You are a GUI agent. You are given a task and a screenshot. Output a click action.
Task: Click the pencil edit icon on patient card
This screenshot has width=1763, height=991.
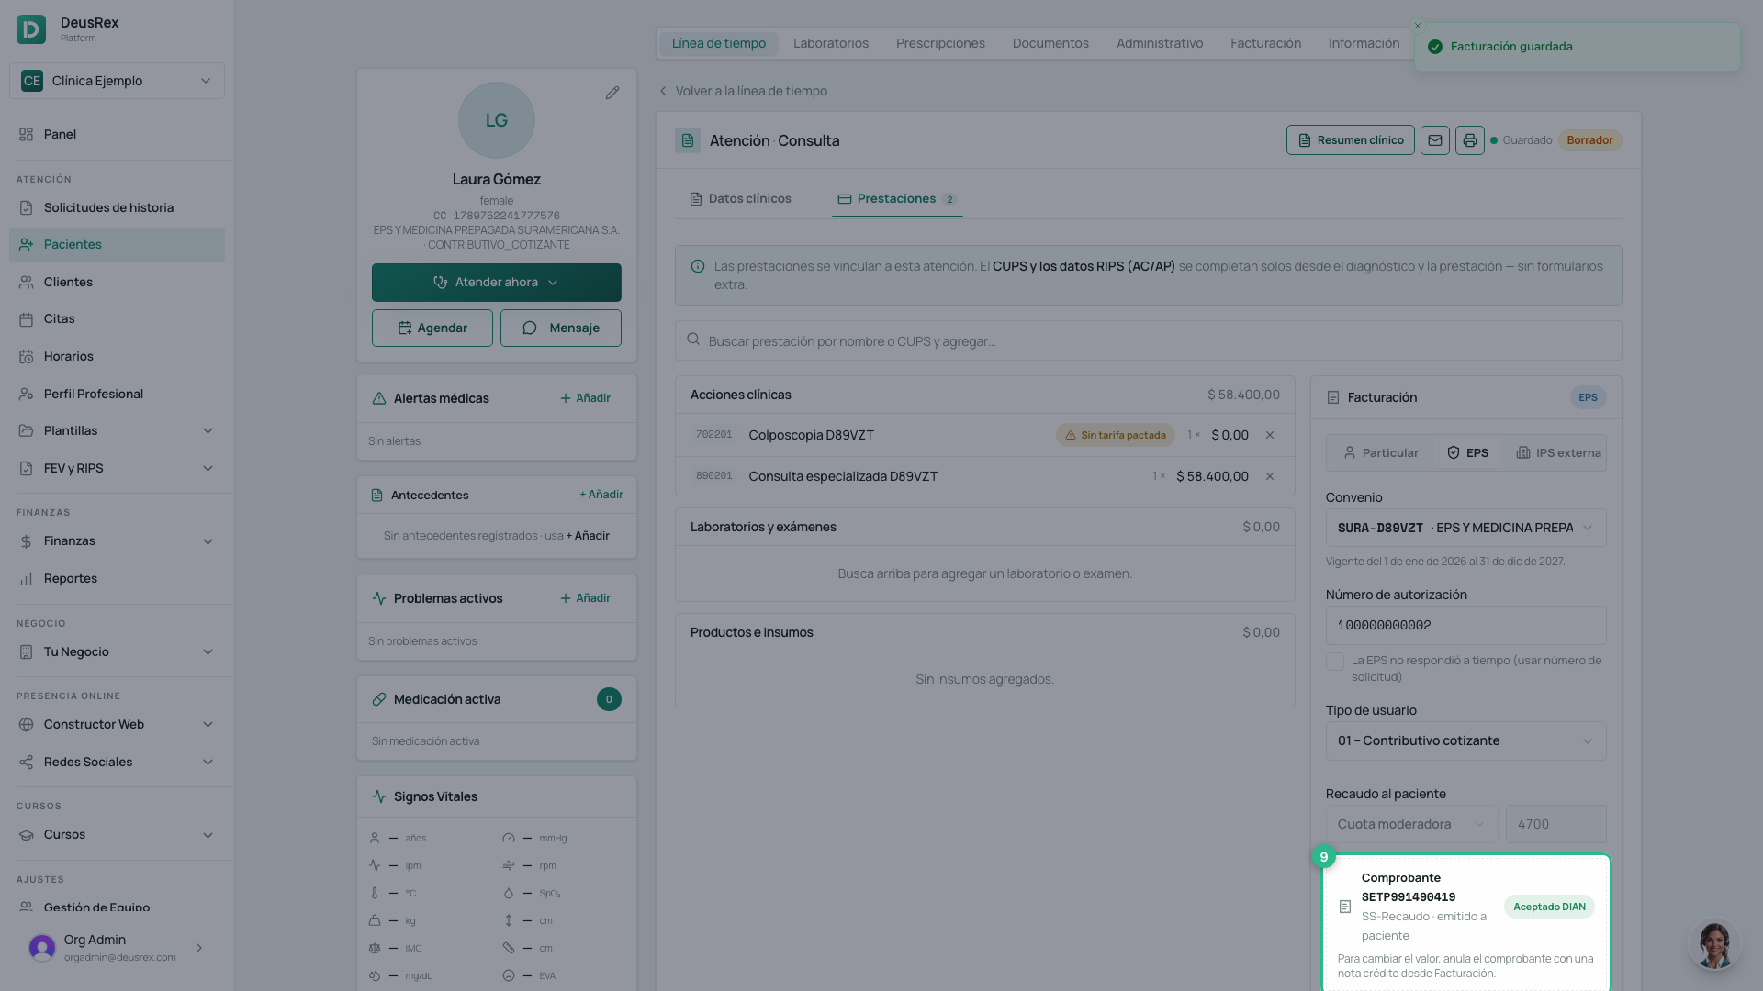tap(612, 93)
